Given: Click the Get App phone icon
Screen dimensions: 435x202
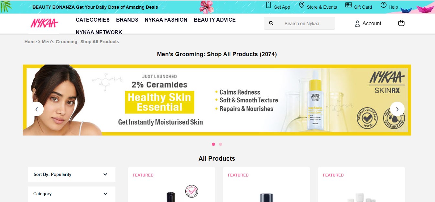Looking at the screenshot, I should pyautogui.click(x=268, y=5).
